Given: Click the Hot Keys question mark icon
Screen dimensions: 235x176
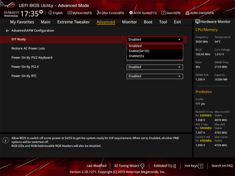Looking at the screenshot, I should point(201,166).
